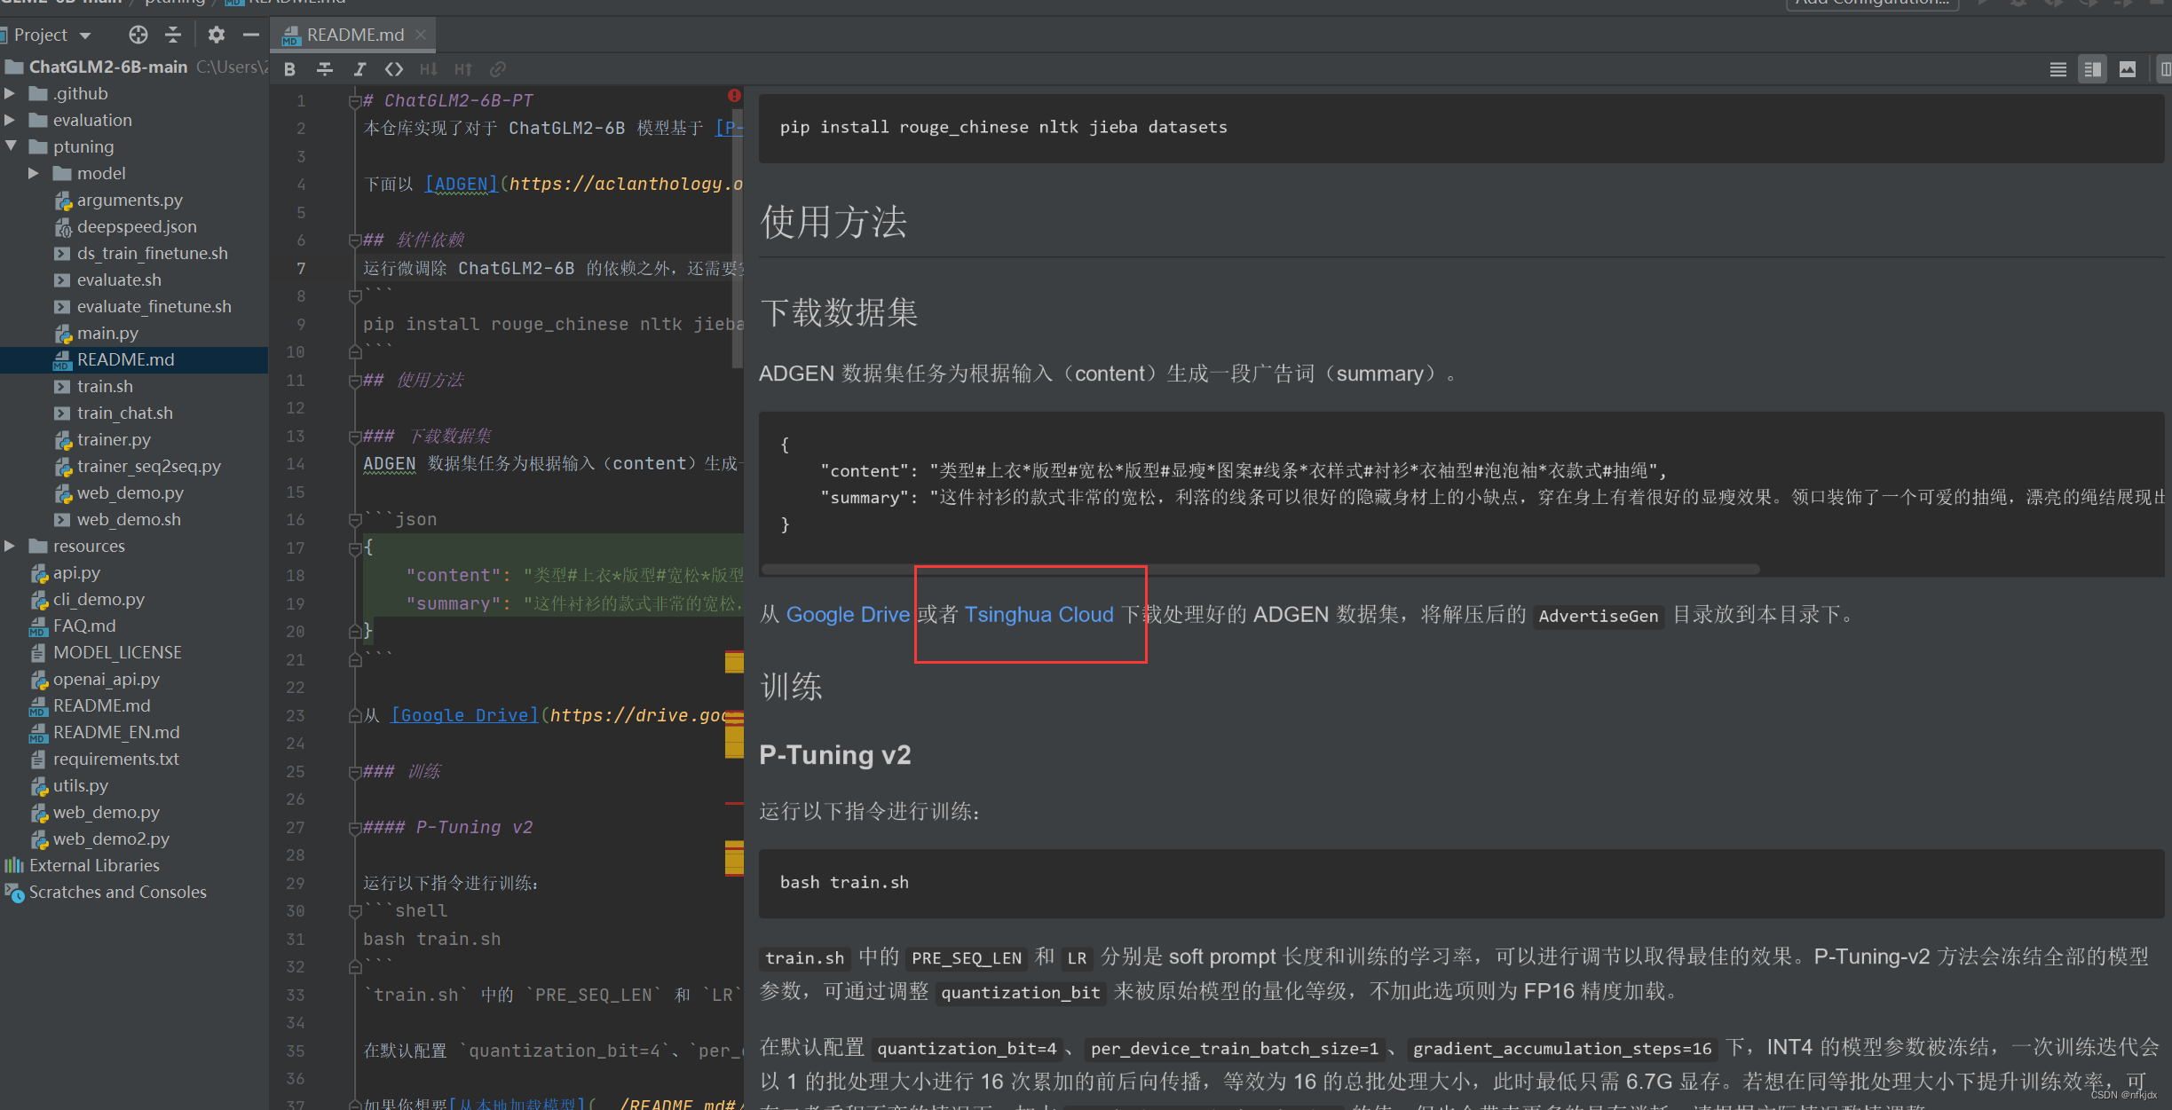The height and width of the screenshot is (1110, 2172).
Task: Select Scratches and Consoles node
Action: pyautogui.click(x=117, y=892)
